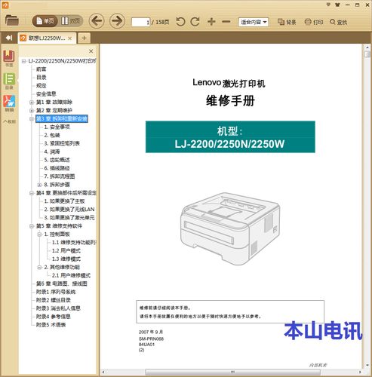Image resolution: width=372 pixels, height=377 pixels.
Task: Collapse the 1. 控制面板 node
Action: pyautogui.click(x=39, y=234)
